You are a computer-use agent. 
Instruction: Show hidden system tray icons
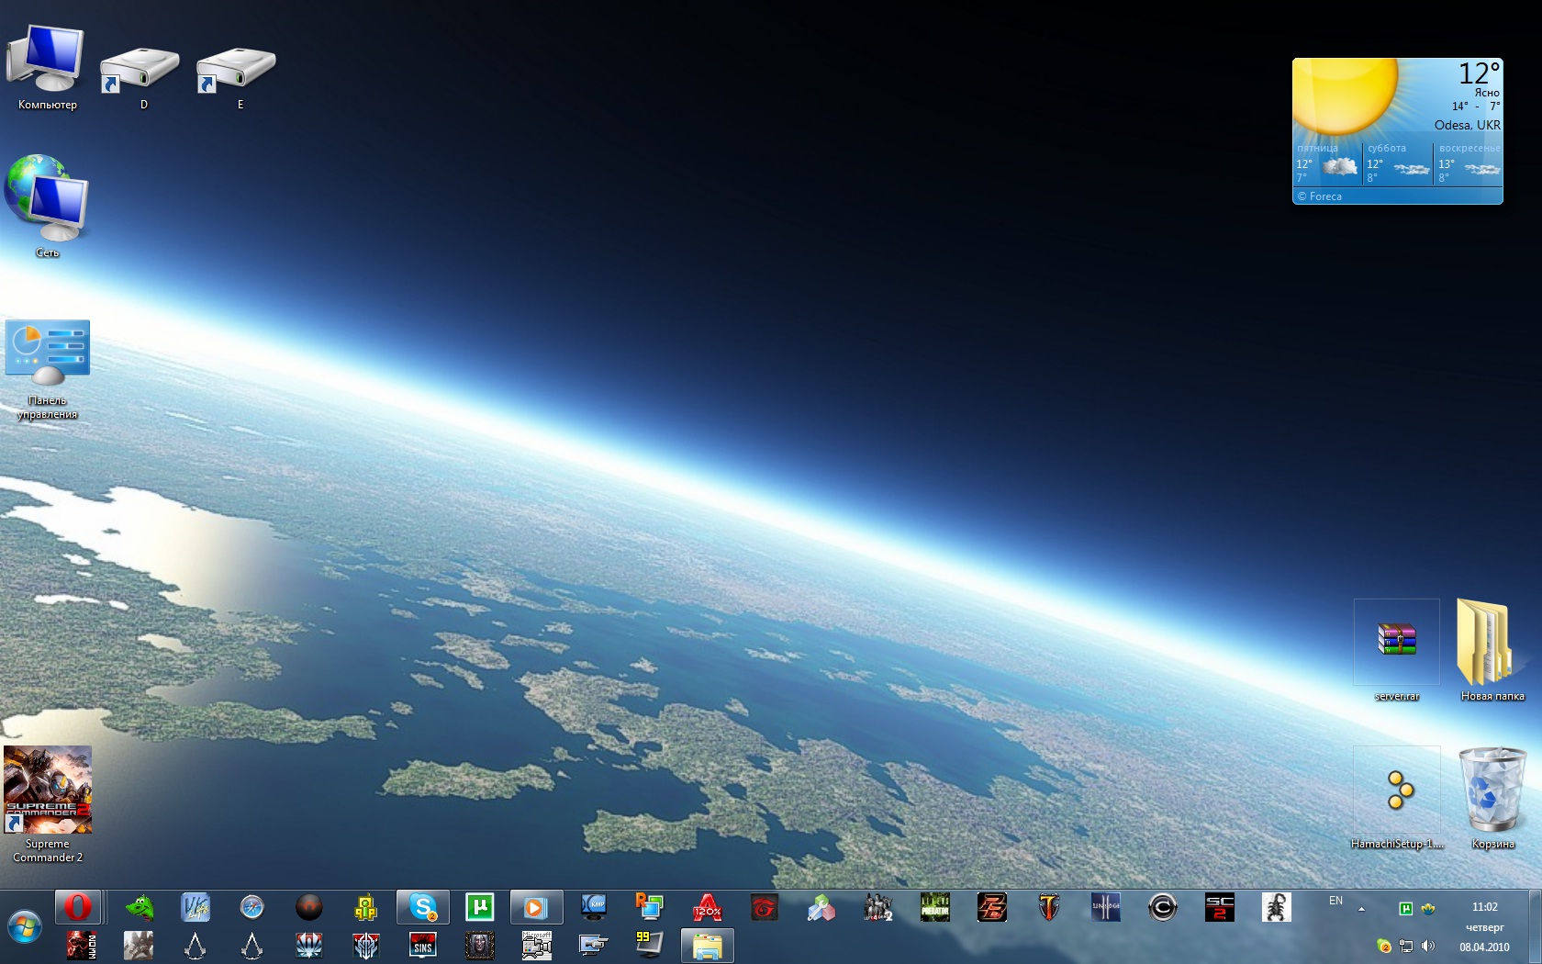click(x=1361, y=909)
